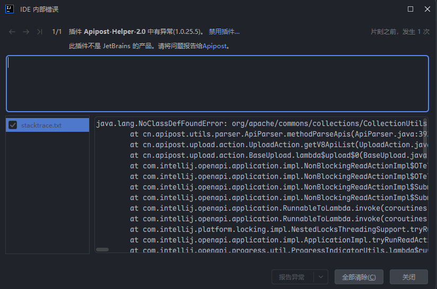437x289 pixels.
Task: Click the UploadAction.getV8ApiList stack line
Action: coord(278,144)
